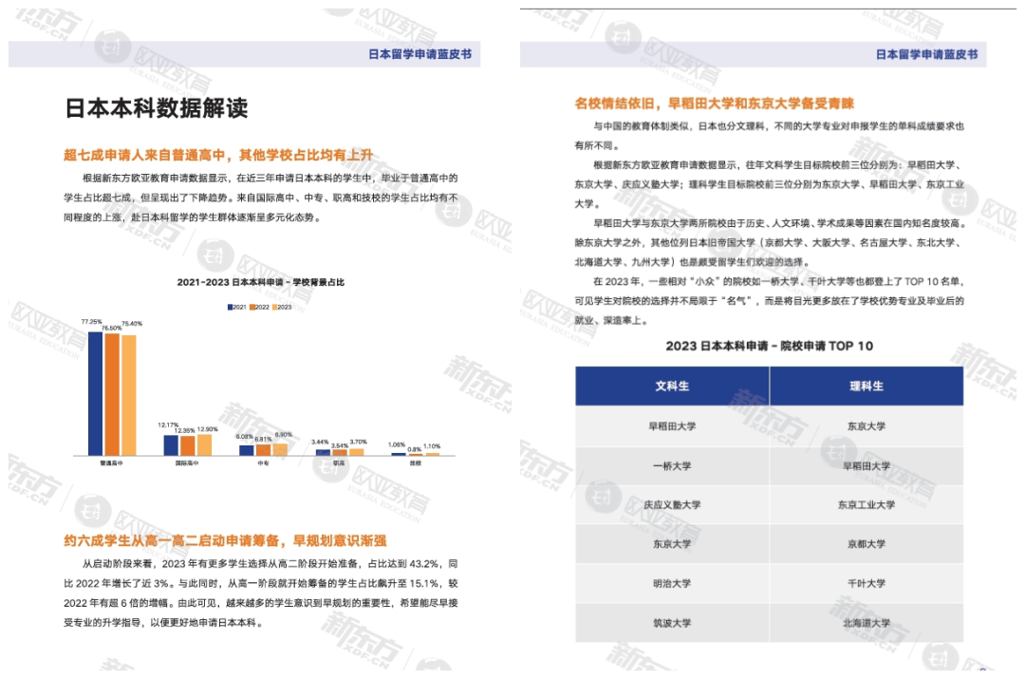Click the 1.06% bar value label
Viewport: 1025px width, 679px height.
pos(396,444)
